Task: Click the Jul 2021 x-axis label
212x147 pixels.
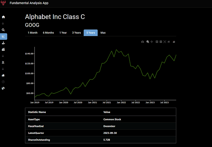Action: [107, 102]
